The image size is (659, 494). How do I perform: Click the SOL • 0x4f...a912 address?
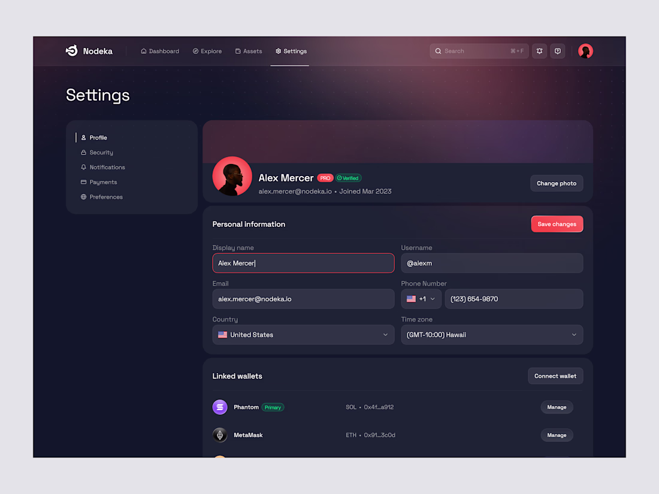click(370, 407)
